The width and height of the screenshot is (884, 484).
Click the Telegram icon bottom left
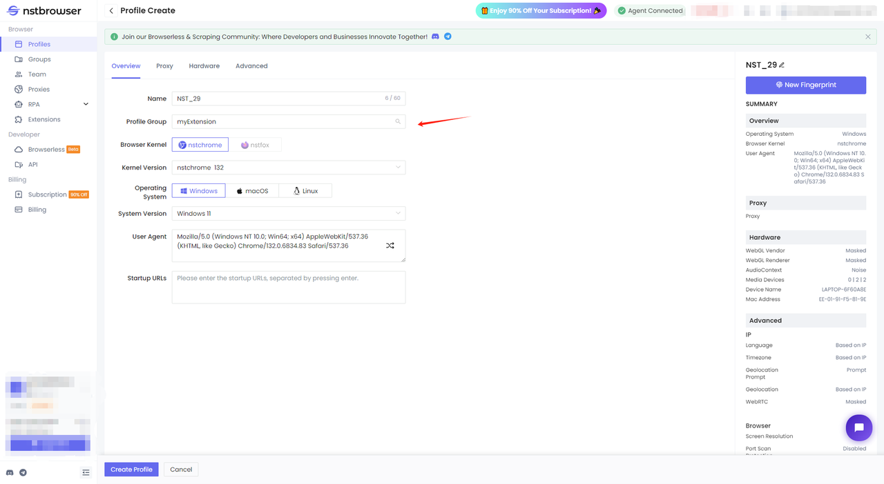(23, 472)
